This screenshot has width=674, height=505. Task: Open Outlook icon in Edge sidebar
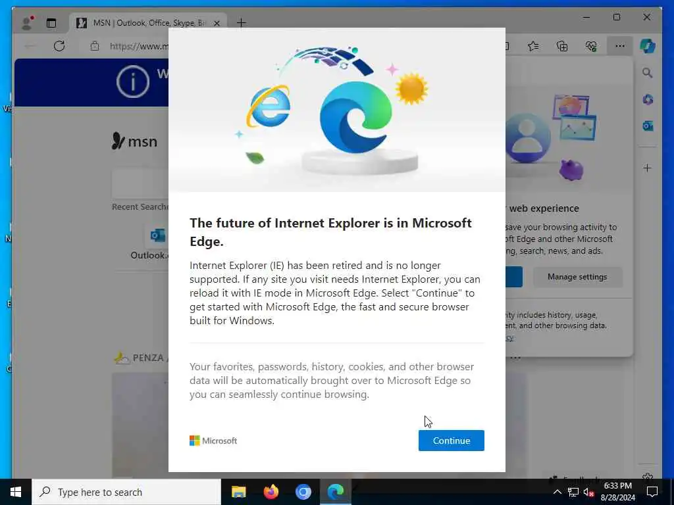tap(648, 126)
